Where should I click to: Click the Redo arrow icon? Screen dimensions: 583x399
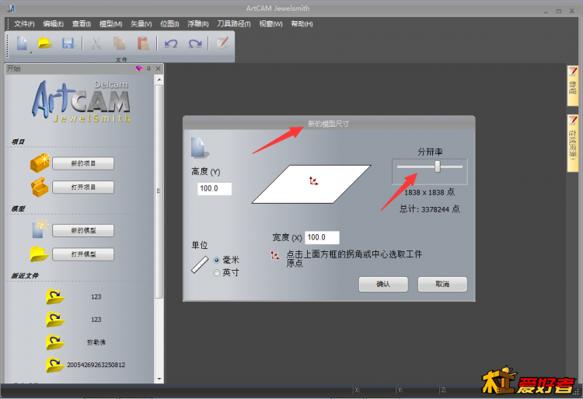195,44
